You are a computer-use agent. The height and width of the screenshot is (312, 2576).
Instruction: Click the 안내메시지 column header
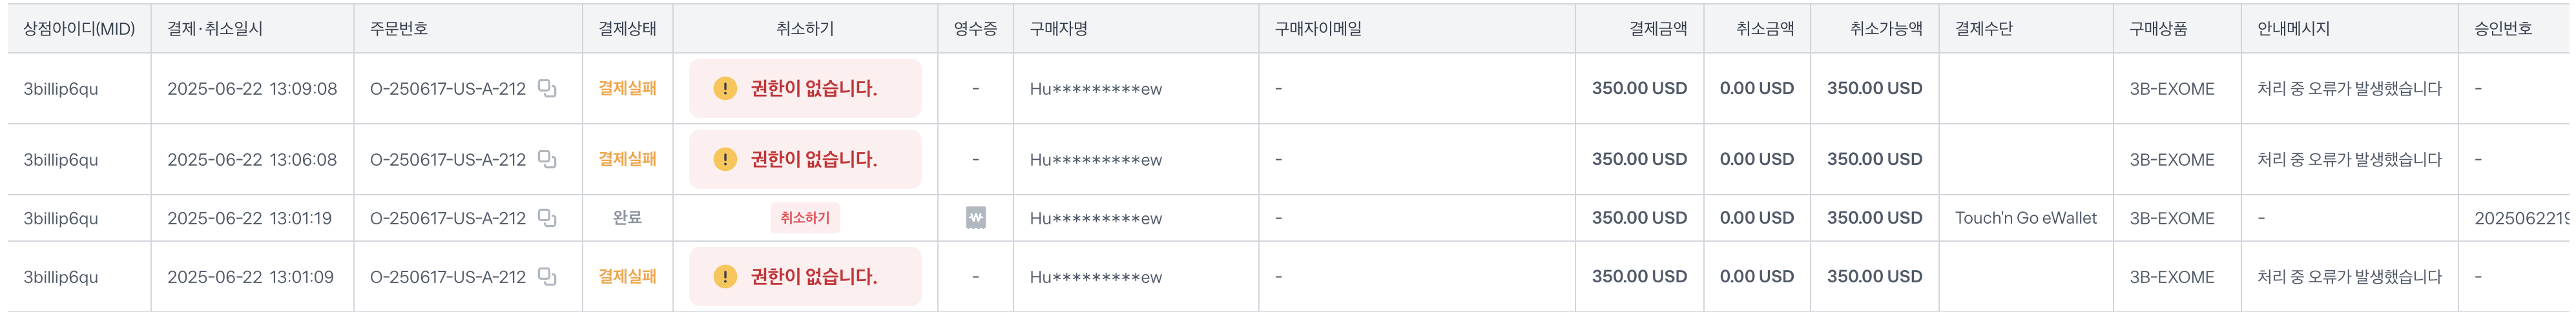pos(2294,29)
